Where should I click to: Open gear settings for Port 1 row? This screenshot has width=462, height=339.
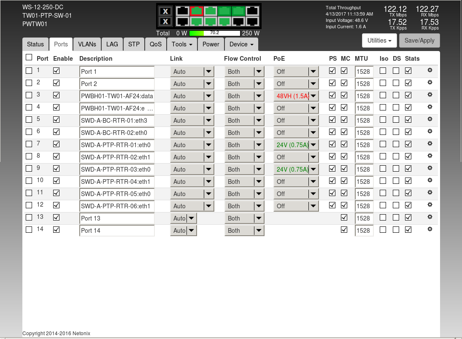(430, 70)
